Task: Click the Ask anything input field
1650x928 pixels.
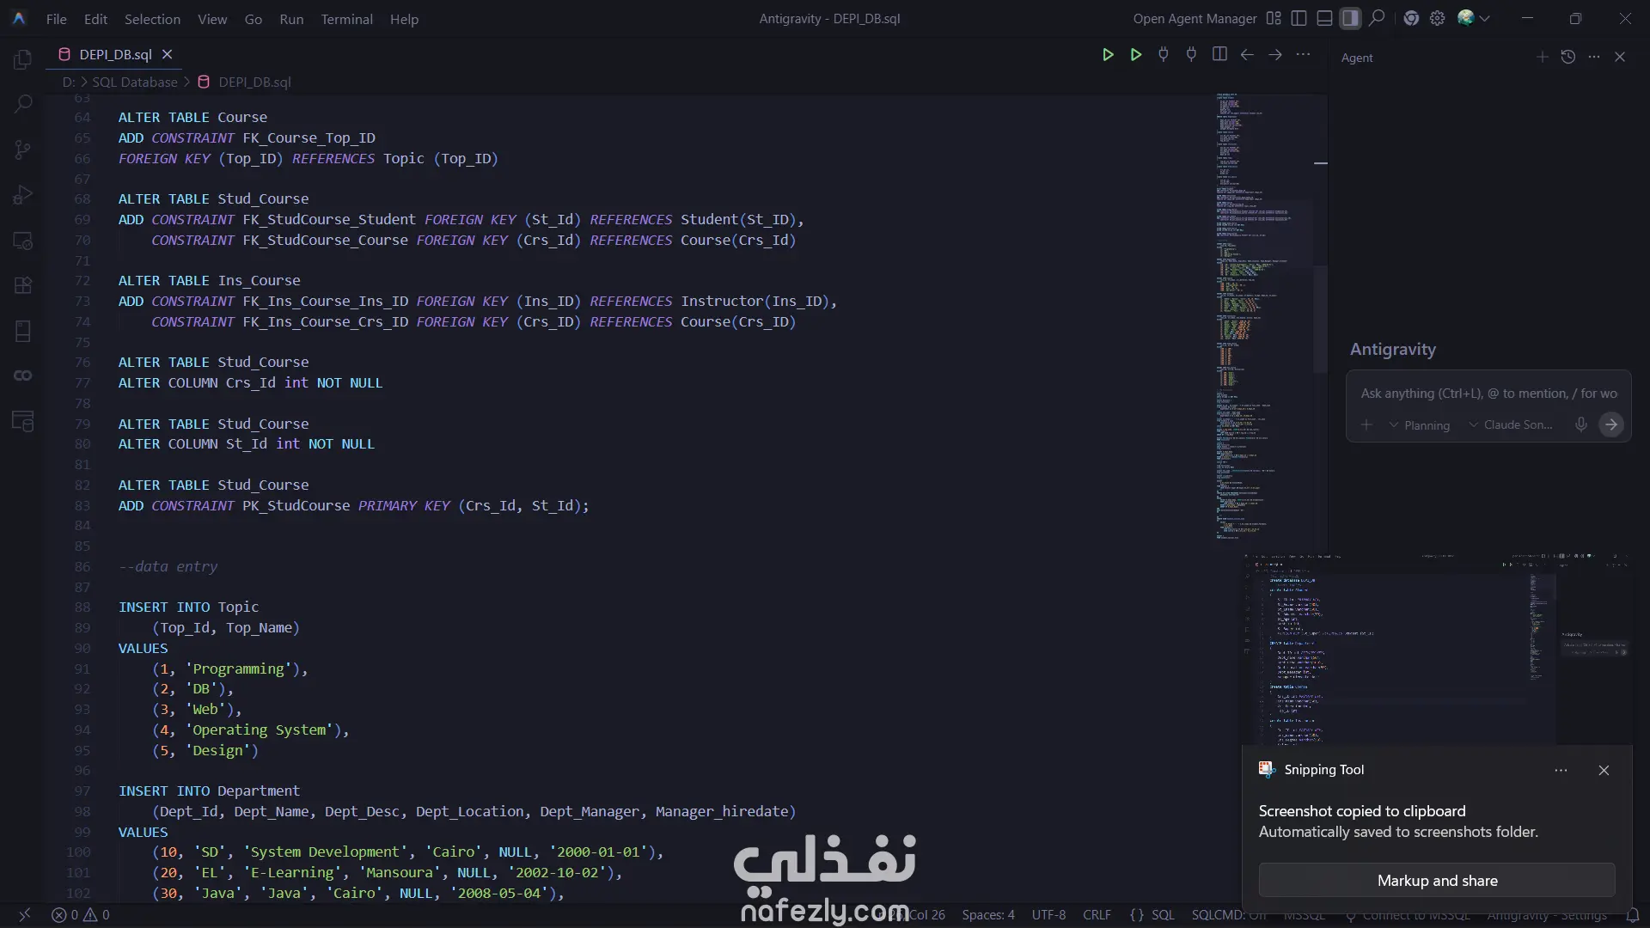Action: [1488, 394]
